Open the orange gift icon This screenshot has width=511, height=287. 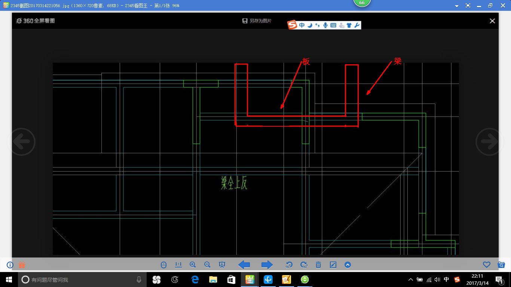(x=22, y=265)
